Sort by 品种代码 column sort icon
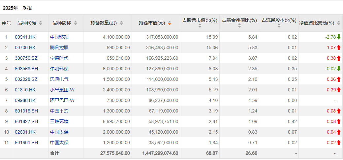This screenshot has width=343, height=160. 41,23
